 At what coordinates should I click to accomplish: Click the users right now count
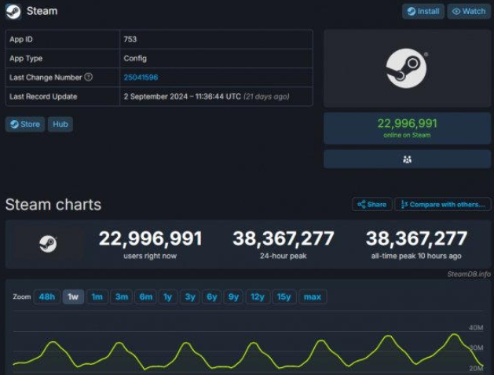(x=150, y=238)
